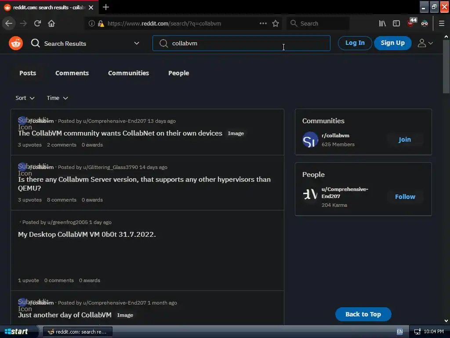Follow u/Comprehensive-End207

pos(405,197)
